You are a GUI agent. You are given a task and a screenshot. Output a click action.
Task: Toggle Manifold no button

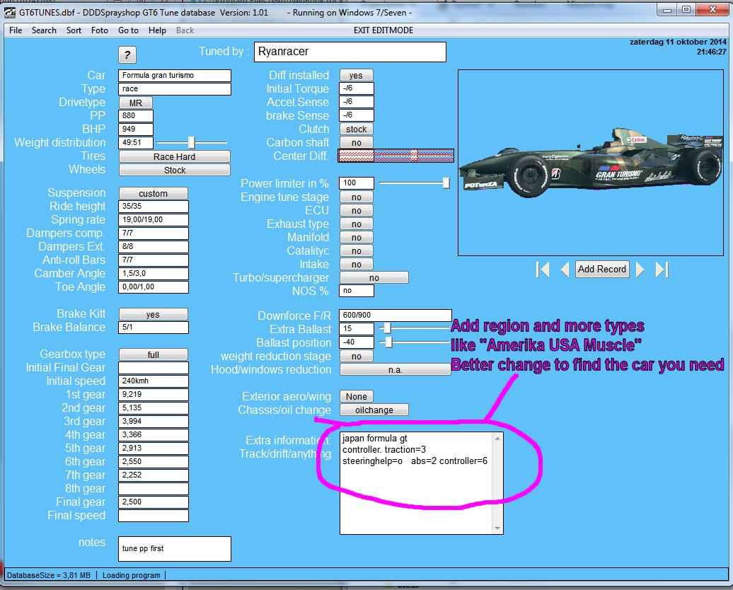tap(356, 238)
